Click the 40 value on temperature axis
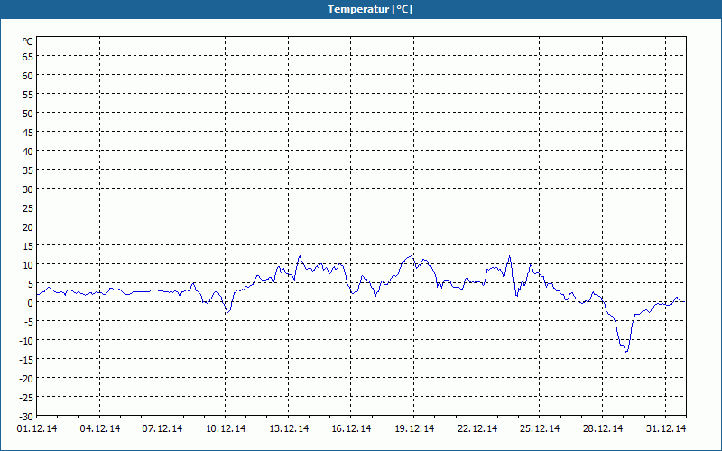 pos(28,152)
